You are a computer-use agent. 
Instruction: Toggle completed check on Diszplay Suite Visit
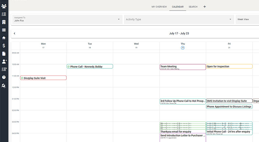click(22, 78)
